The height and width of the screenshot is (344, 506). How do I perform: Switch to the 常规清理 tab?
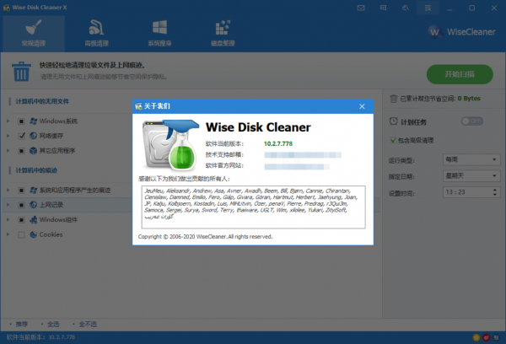coord(34,34)
